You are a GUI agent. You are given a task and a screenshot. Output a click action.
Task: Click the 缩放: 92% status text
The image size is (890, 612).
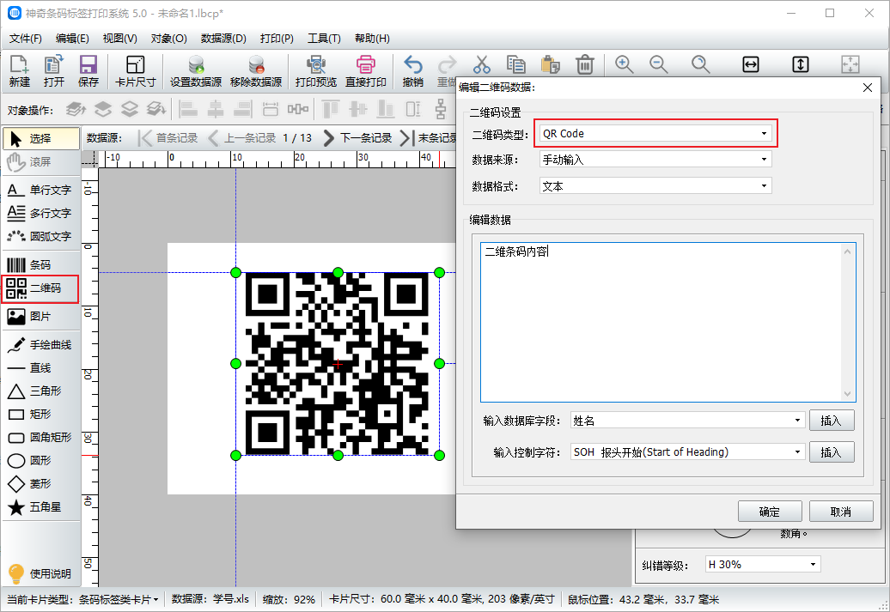[289, 599]
